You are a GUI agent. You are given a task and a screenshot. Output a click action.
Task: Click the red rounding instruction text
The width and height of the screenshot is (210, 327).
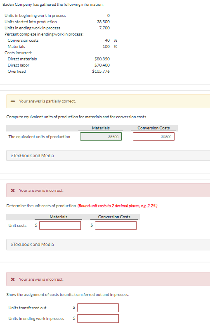(x=118, y=206)
